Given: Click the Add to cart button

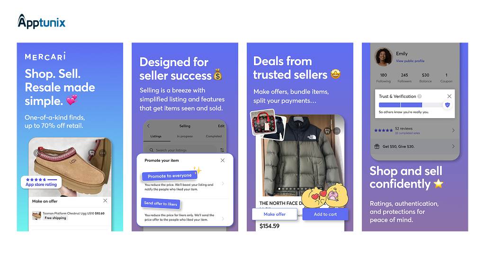Looking at the screenshot, I should click(x=325, y=214).
